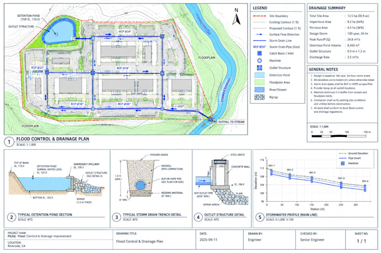Click the 'BOTTOM EL. 102.0' label in pond section
Image resolution: width=381 pixels, height=253 pixels.
tap(43, 198)
